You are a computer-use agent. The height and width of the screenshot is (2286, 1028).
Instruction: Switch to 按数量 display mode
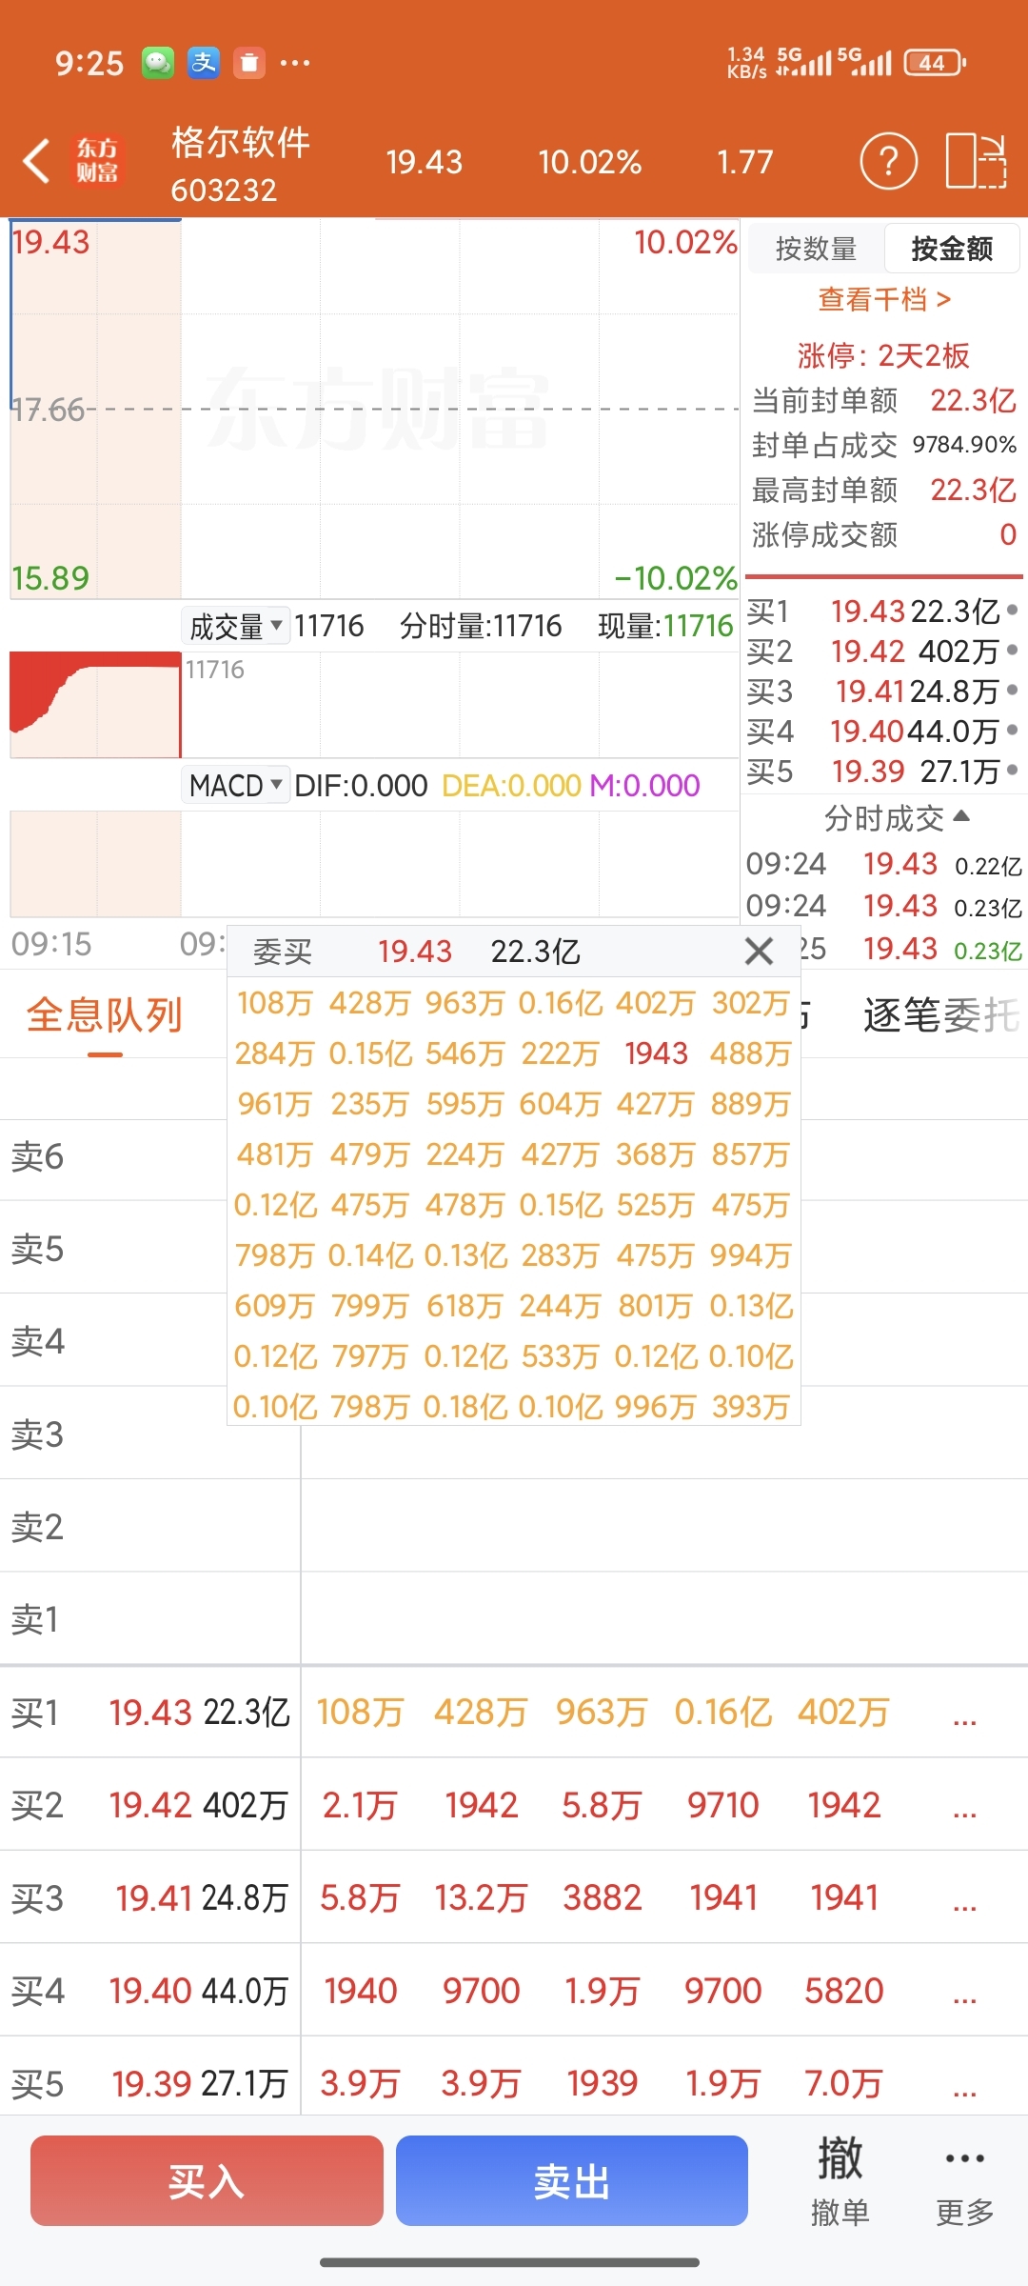pyautogui.click(x=816, y=249)
